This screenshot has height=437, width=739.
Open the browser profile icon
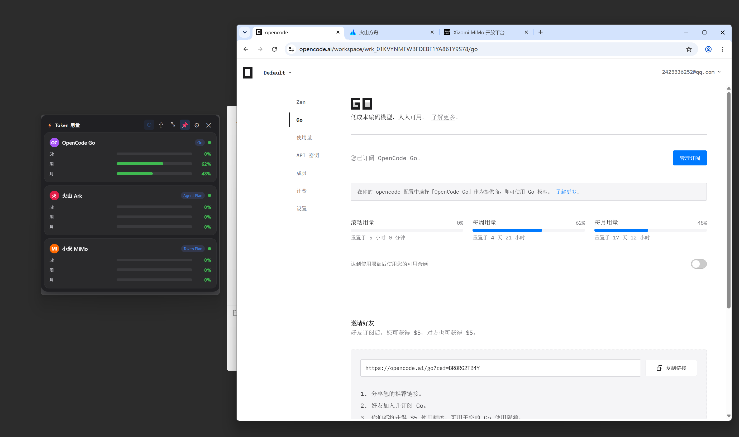tap(708, 49)
